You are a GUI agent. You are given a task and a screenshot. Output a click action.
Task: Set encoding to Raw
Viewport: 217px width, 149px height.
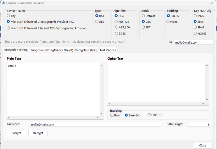click(x=112, y=115)
